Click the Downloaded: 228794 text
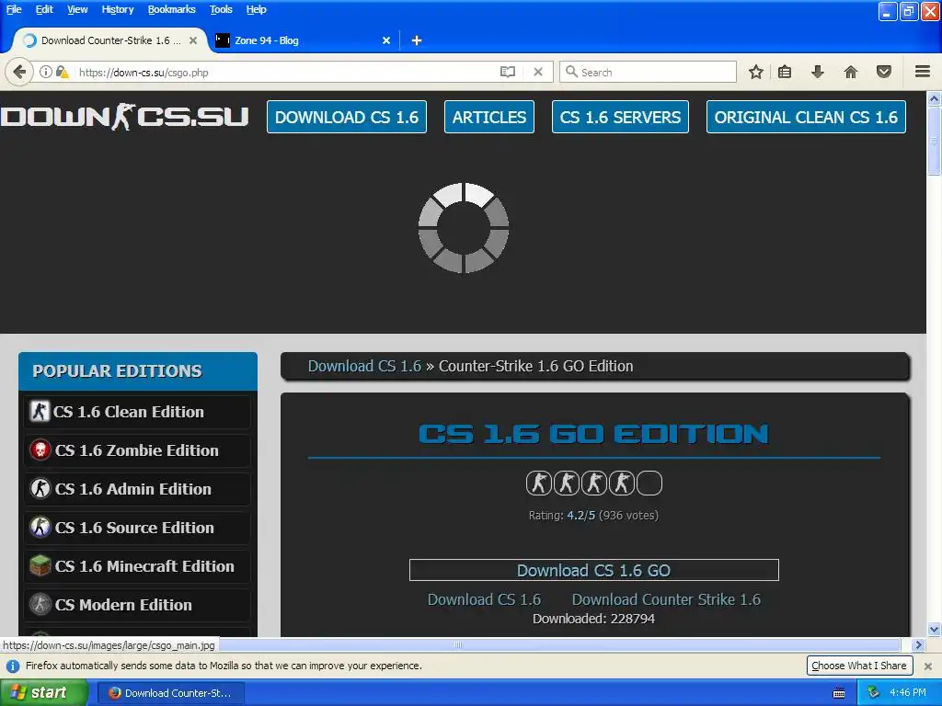The image size is (942, 706). click(x=593, y=619)
